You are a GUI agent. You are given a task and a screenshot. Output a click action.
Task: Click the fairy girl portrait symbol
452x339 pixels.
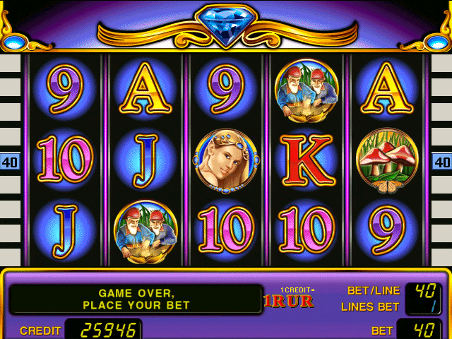coord(226,161)
